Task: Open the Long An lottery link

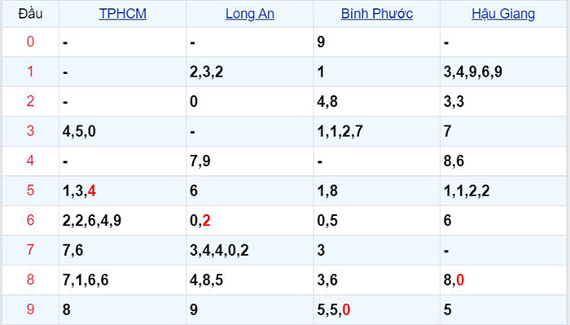Action: point(250,14)
